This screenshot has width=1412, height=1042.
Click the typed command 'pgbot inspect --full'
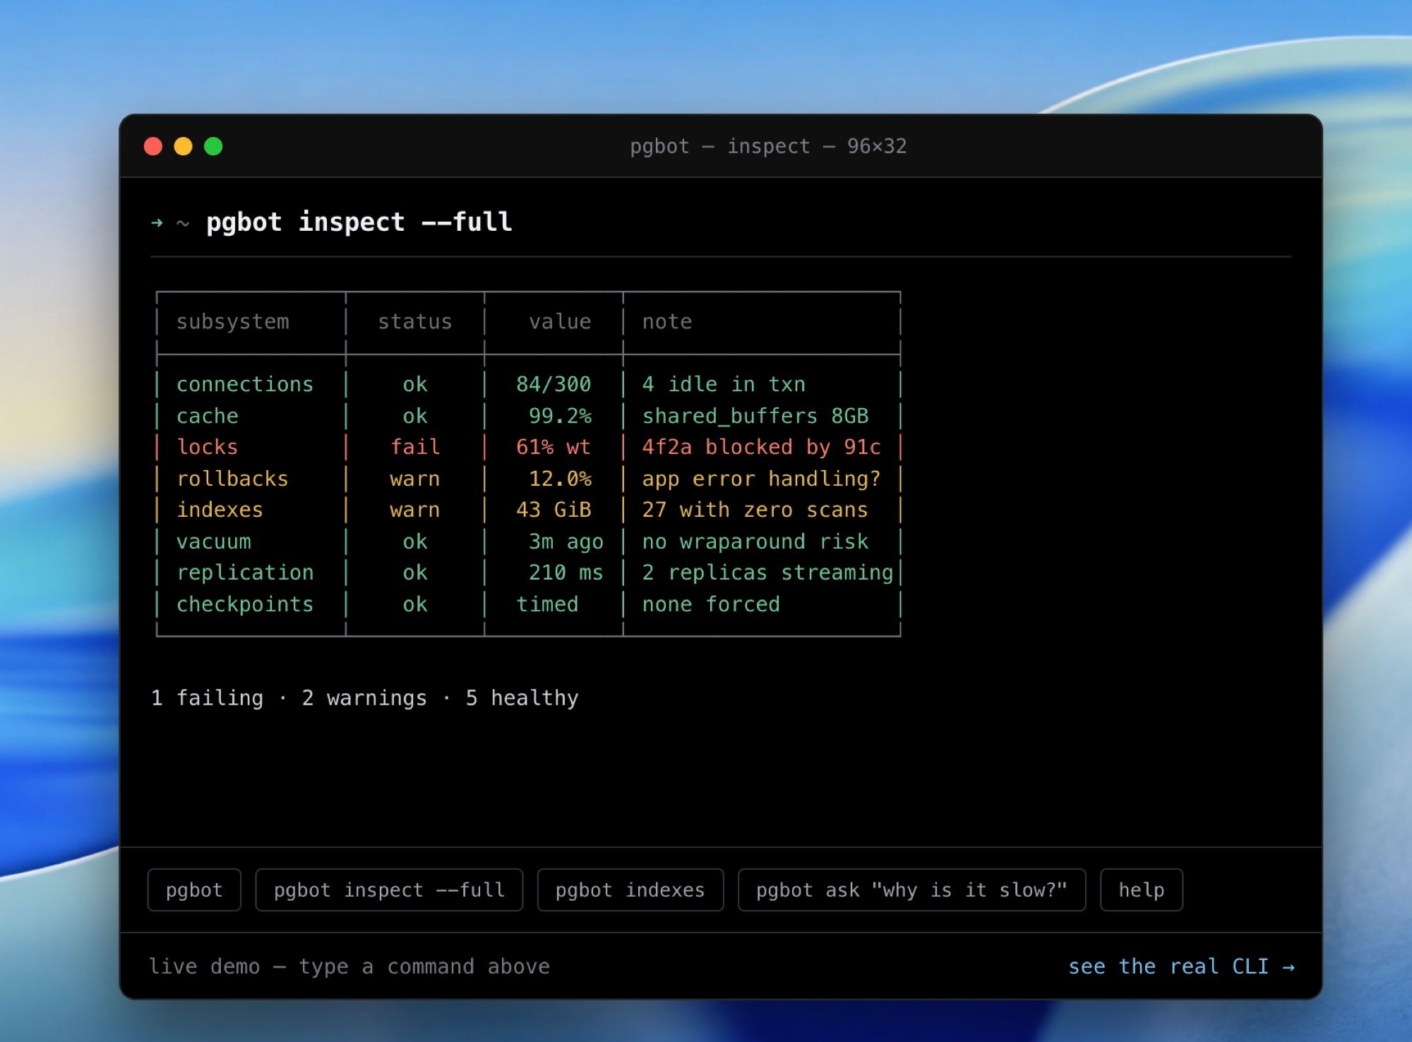[x=359, y=222]
